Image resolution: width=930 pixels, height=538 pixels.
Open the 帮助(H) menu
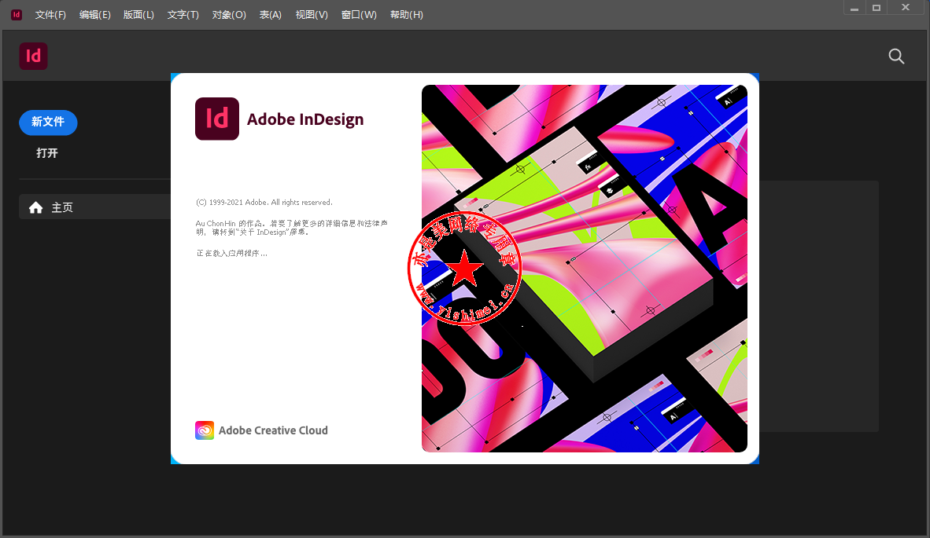click(407, 15)
